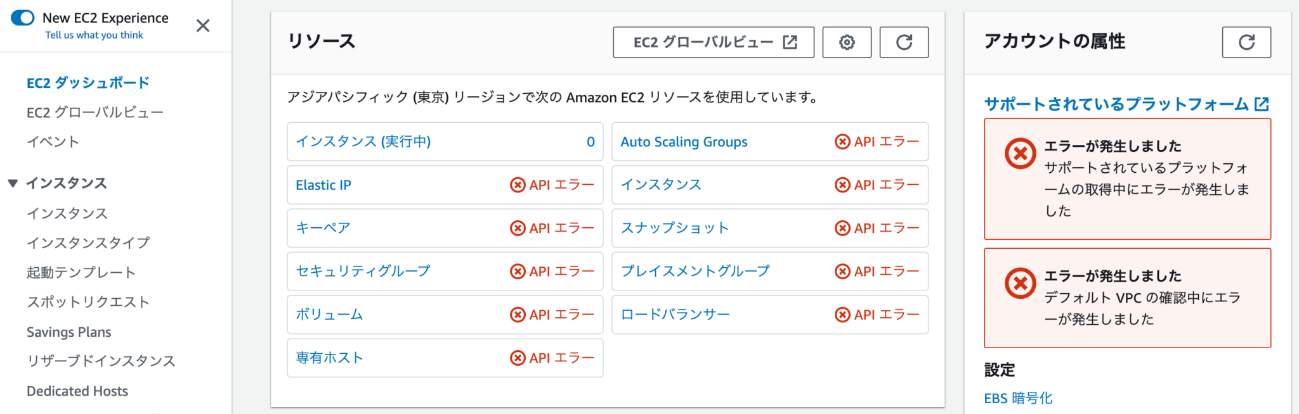Viewport: 1299px width, 414px height.
Task: Click Tell us what you think
Action: (x=94, y=35)
